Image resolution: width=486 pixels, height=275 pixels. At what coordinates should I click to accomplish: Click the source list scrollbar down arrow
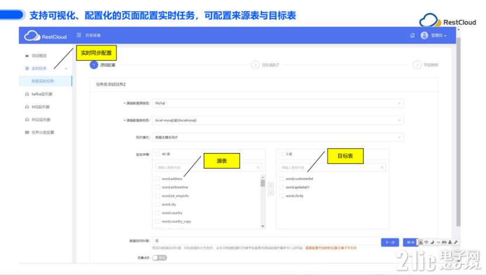[x=263, y=226]
